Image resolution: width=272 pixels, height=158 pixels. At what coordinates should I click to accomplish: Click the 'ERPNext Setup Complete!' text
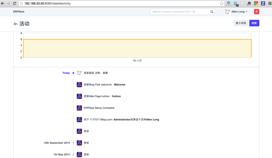(99, 108)
